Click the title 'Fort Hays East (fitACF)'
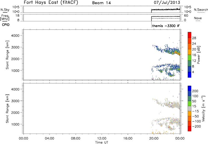Viewport: 208px width, 144px height. point(51,2)
